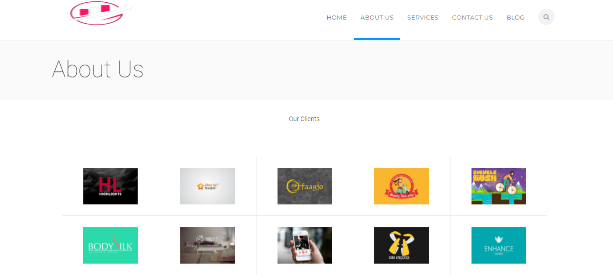View the Bicycle Rush game thumbnail
Image resolution: width=613 pixels, height=275 pixels.
[499, 186]
